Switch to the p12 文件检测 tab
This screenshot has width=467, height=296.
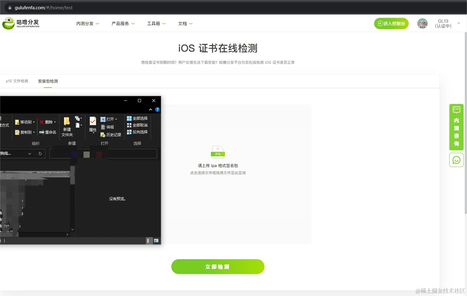(17, 81)
